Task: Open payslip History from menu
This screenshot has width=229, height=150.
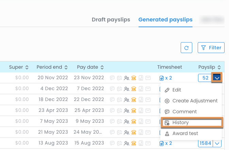Action: point(180,122)
